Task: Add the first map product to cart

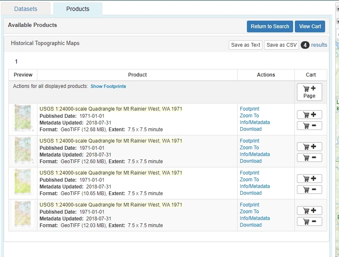Action: pos(309,114)
